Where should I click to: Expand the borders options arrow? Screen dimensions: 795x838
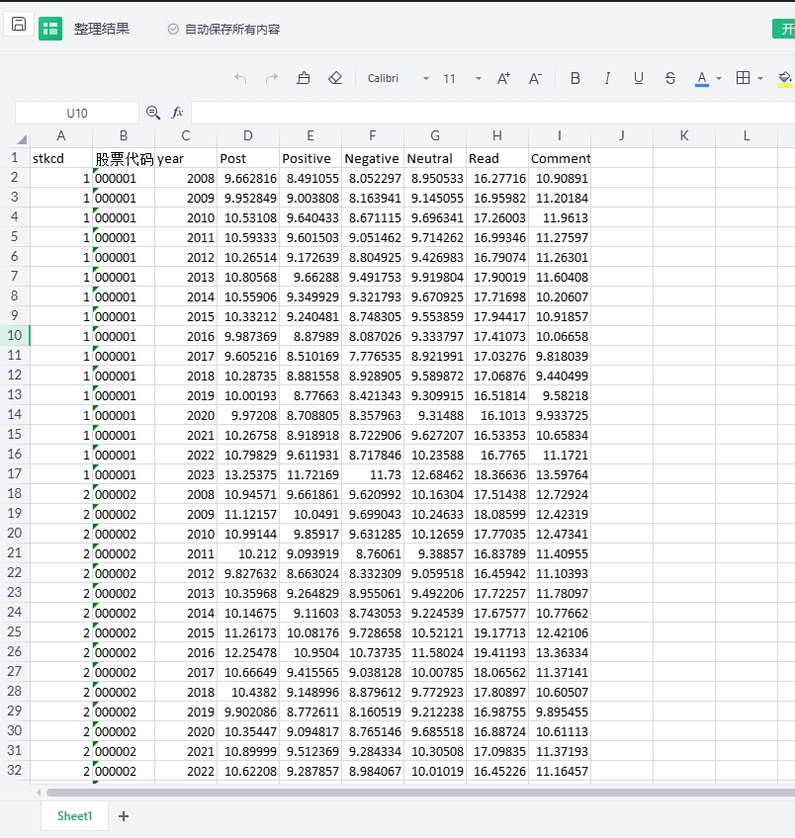(x=760, y=79)
